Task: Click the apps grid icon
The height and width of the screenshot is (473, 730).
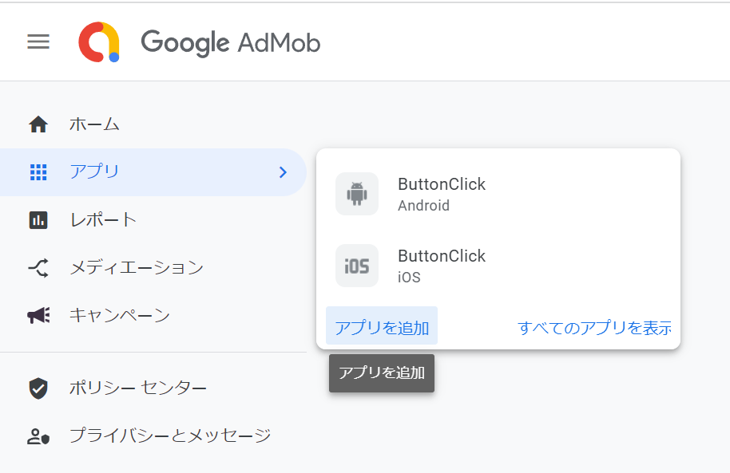Action: click(x=38, y=172)
